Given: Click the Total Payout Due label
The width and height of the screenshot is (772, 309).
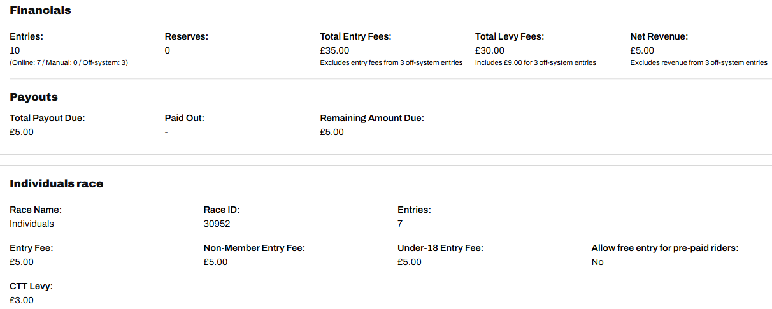Looking at the screenshot, I should click(47, 118).
